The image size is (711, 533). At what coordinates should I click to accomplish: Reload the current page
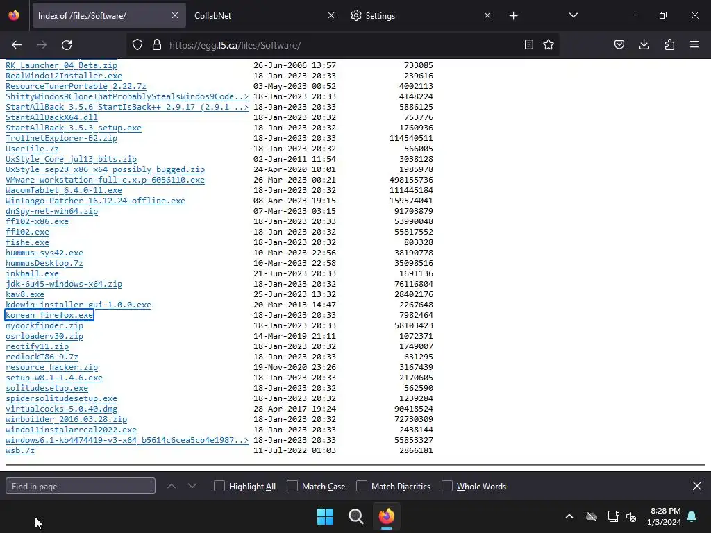pyautogui.click(x=67, y=45)
